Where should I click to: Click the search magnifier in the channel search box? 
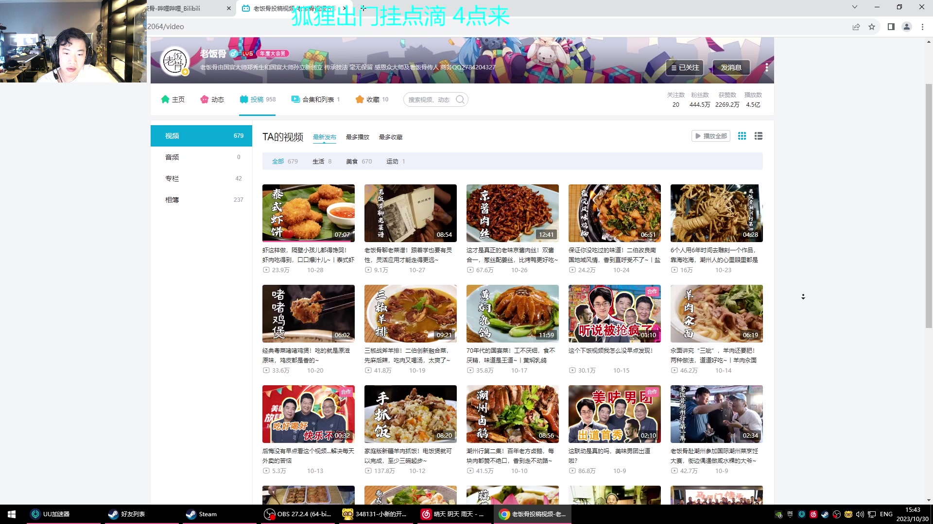(x=460, y=99)
